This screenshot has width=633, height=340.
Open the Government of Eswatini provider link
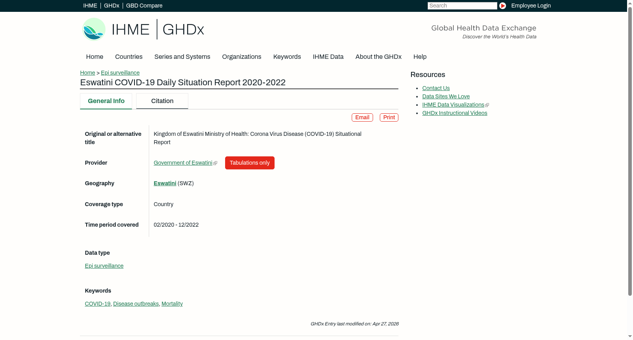point(183,163)
